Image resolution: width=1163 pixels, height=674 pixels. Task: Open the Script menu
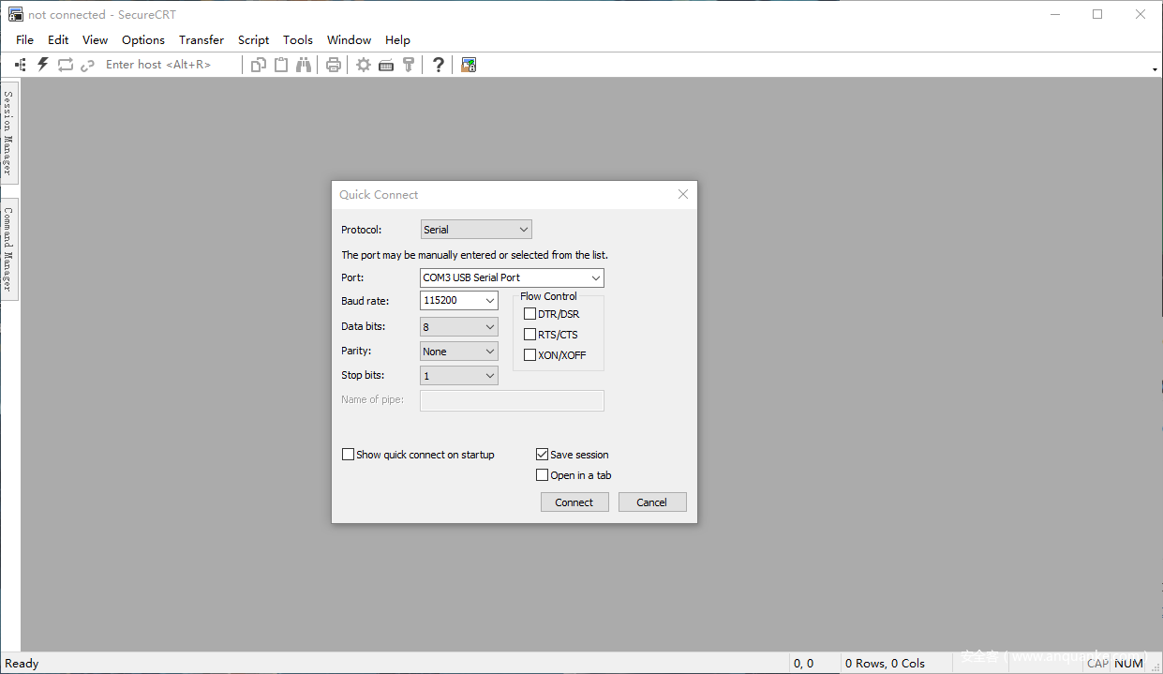click(x=253, y=40)
